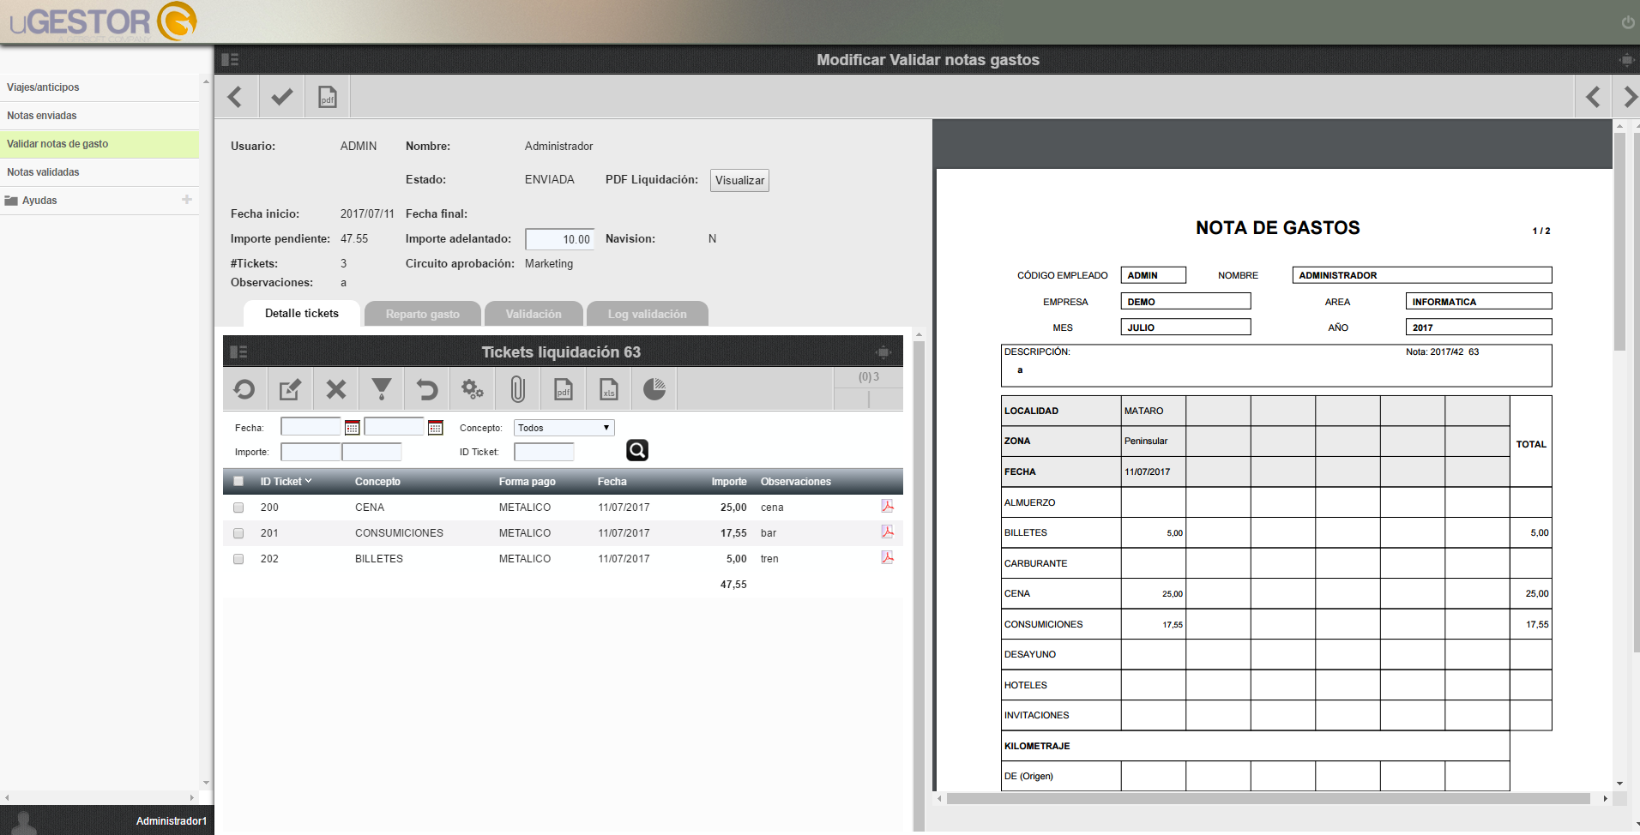Click the validate checkmark icon
This screenshot has width=1640, height=835.
(x=281, y=97)
